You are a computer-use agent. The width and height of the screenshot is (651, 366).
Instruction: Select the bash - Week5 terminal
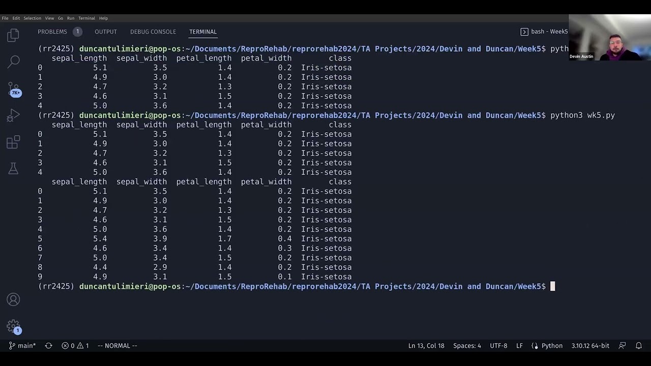coord(544,32)
